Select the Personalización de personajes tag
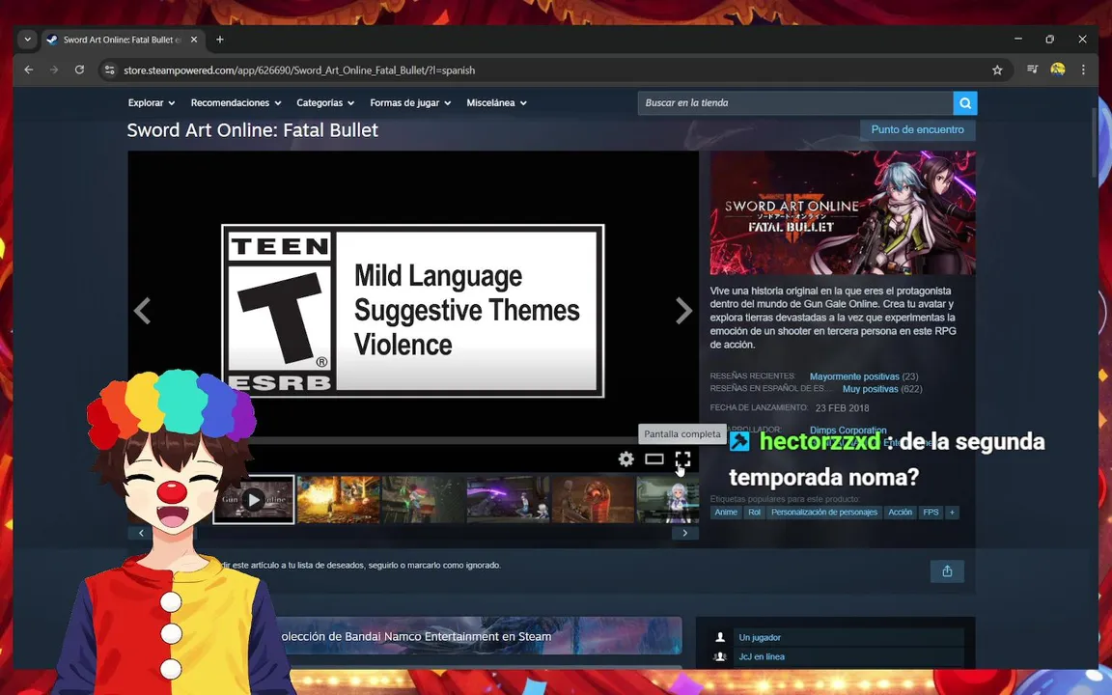This screenshot has width=1112, height=695. (824, 512)
